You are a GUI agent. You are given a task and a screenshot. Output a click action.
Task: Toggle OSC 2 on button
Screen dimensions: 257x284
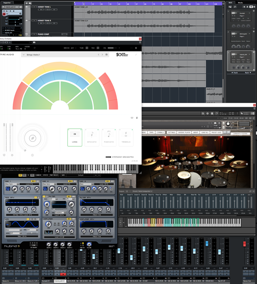pos(70,181)
